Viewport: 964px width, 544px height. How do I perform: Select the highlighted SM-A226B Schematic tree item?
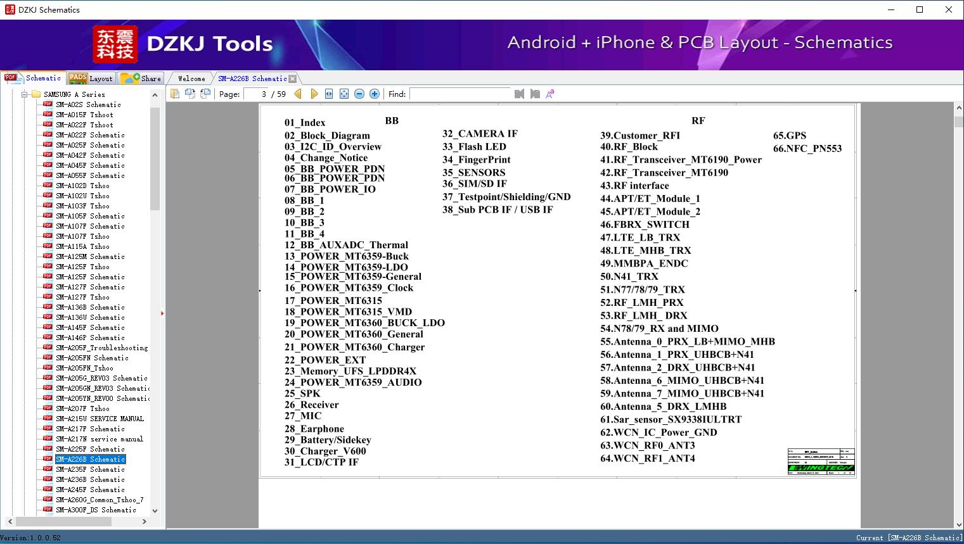coord(90,459)
